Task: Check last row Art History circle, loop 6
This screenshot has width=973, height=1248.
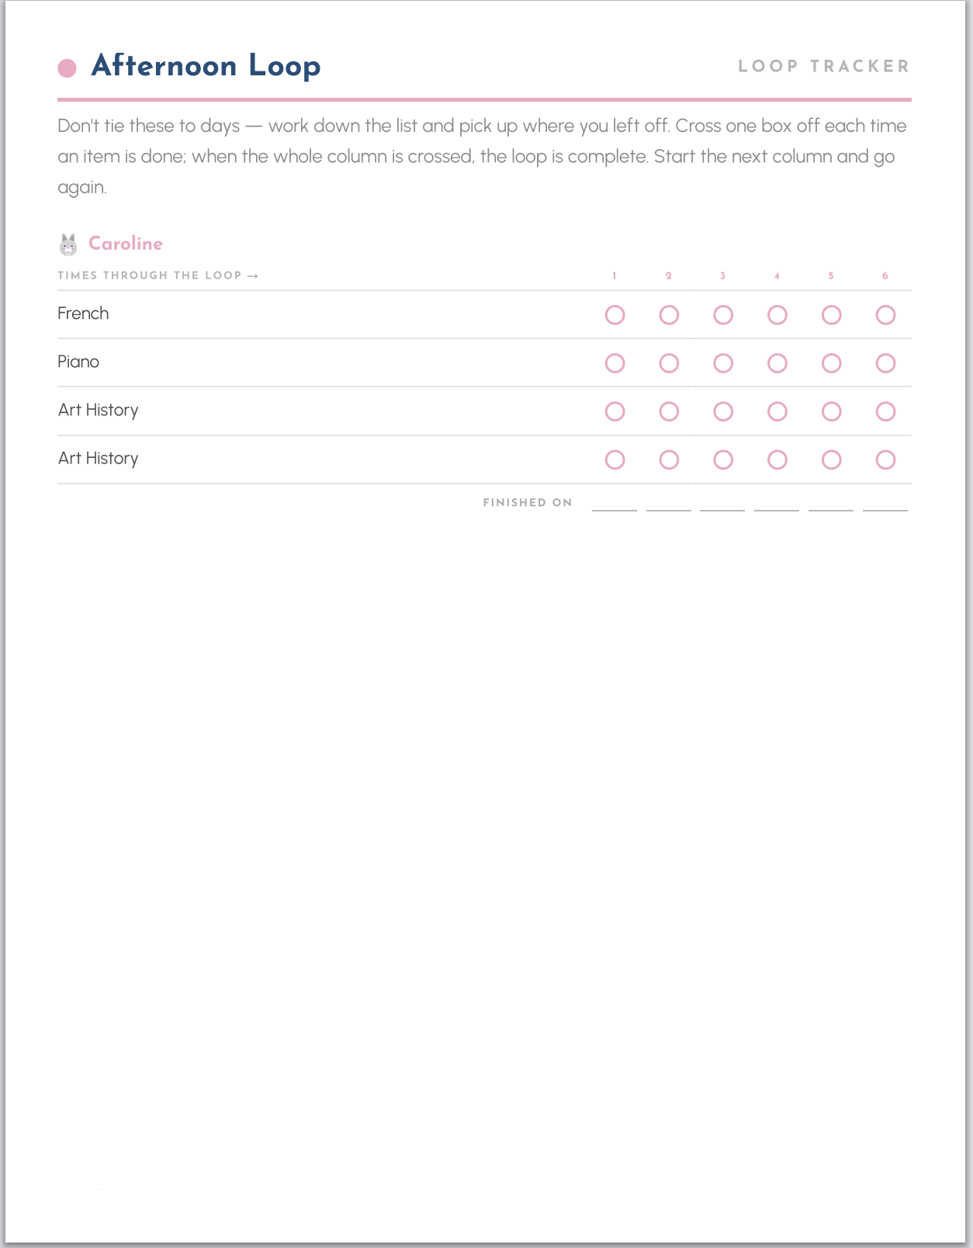Action: pos(885,460)
